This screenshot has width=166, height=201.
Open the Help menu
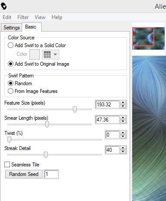click(57, 17)
